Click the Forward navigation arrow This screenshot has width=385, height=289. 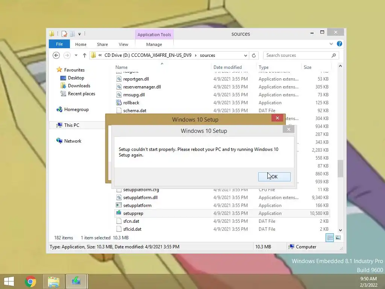(x=67, y=55)
